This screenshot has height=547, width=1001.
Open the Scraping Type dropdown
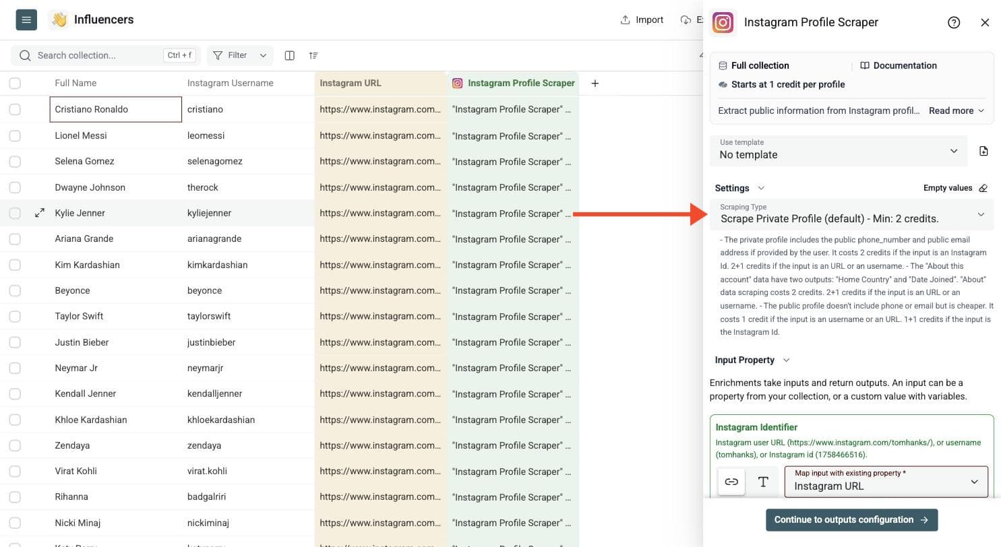pos(852,215)
